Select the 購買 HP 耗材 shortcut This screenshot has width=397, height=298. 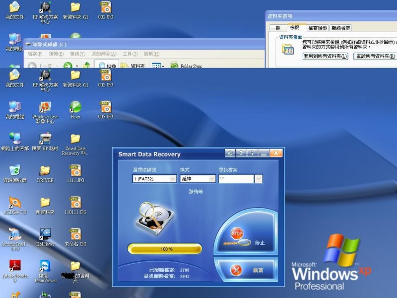(x=45, y=142)
